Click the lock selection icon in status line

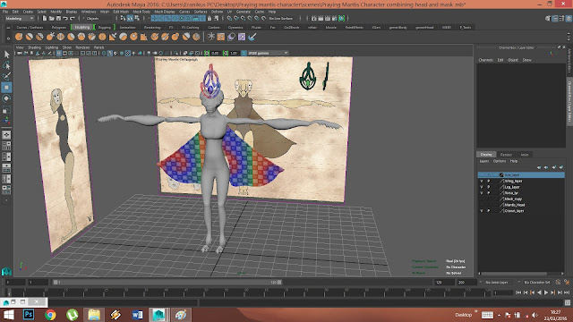coord(210,18)
